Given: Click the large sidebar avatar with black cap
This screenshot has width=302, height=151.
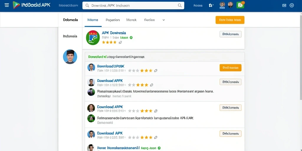Looking at the screenshot, I should tap(70, 57).
